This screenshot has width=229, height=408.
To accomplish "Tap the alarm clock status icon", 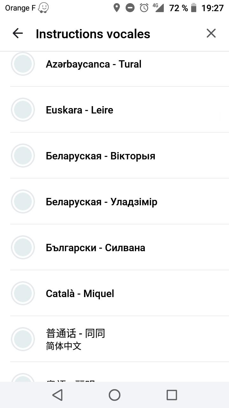I will click(x=144, y=8).
